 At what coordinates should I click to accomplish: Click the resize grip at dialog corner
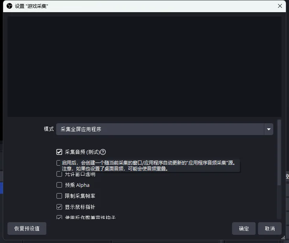pos(283,238)
